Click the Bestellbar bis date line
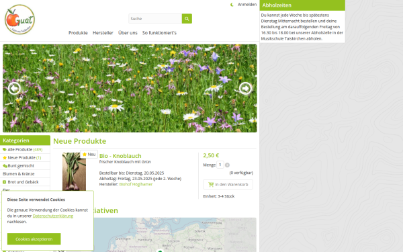 pyautogui.click(x=132, y=173)
